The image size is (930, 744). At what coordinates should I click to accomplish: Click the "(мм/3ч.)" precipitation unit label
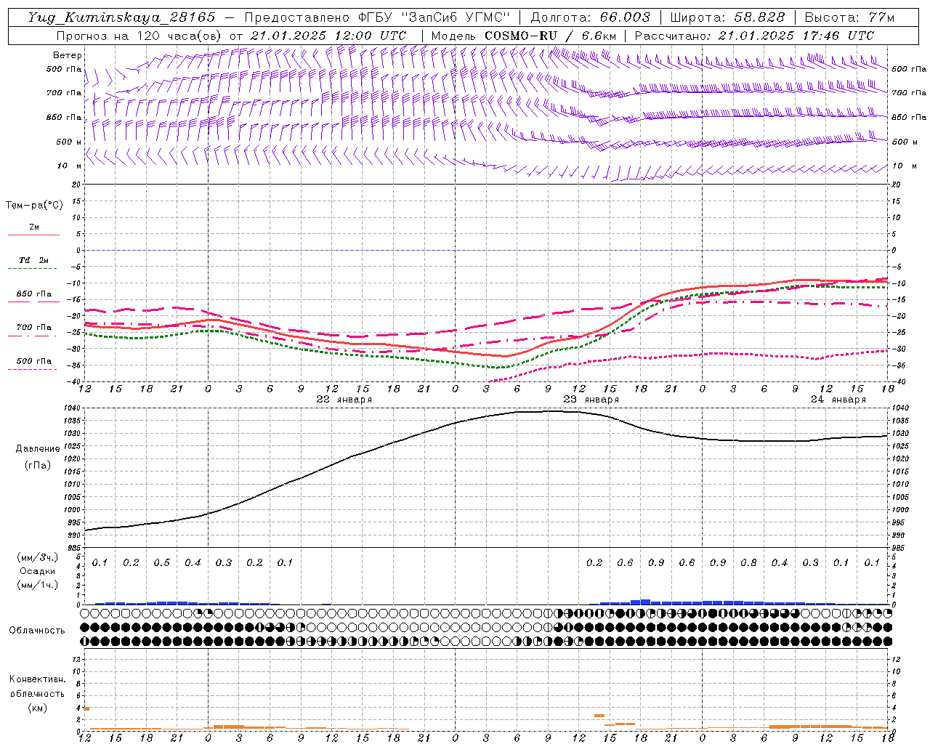[38, 557]
